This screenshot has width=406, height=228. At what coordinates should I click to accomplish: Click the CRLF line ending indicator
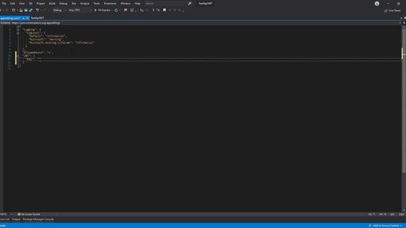point(402,214)
